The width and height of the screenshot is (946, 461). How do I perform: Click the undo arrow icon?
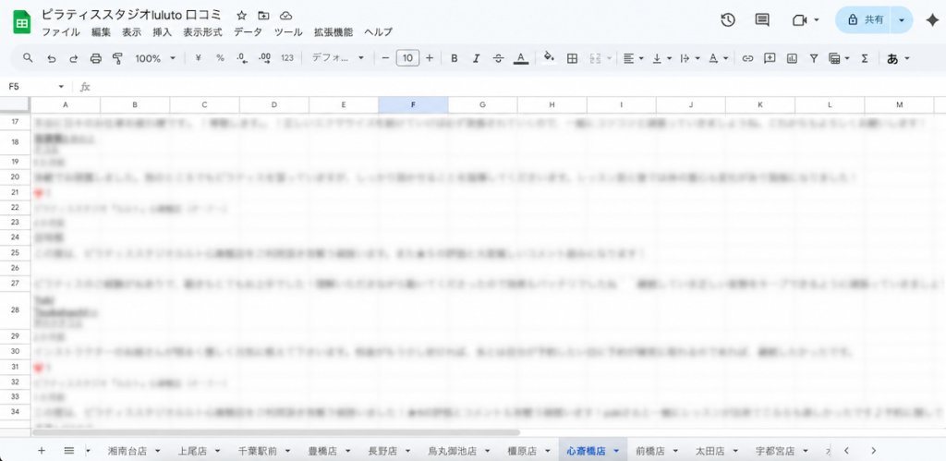tap(51, 58)
